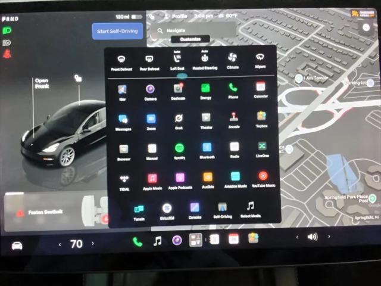
Task: Click the Navigate search field
Action: pyautogui.click(x=193, y=30)
